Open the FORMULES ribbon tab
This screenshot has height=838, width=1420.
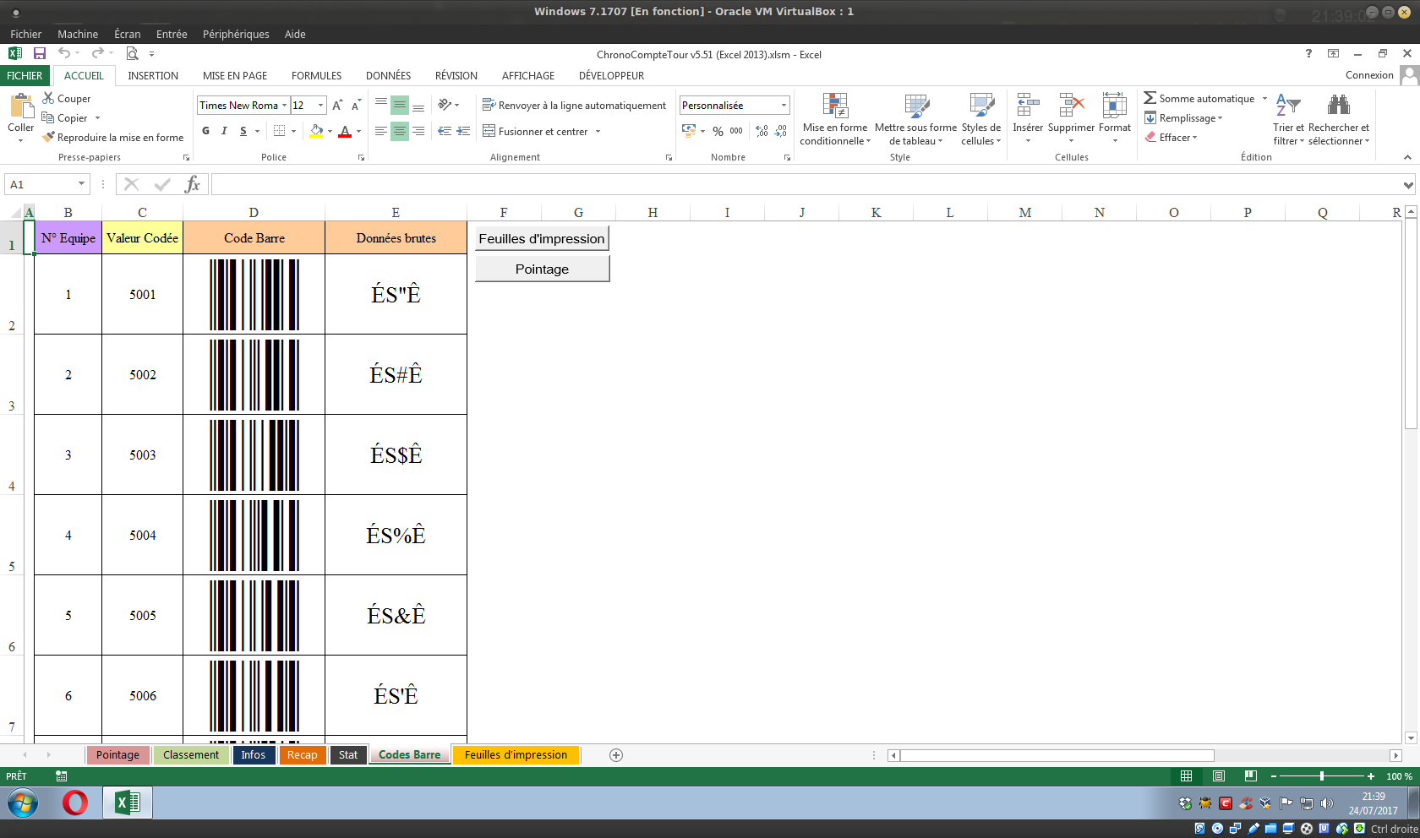point(316,75)
